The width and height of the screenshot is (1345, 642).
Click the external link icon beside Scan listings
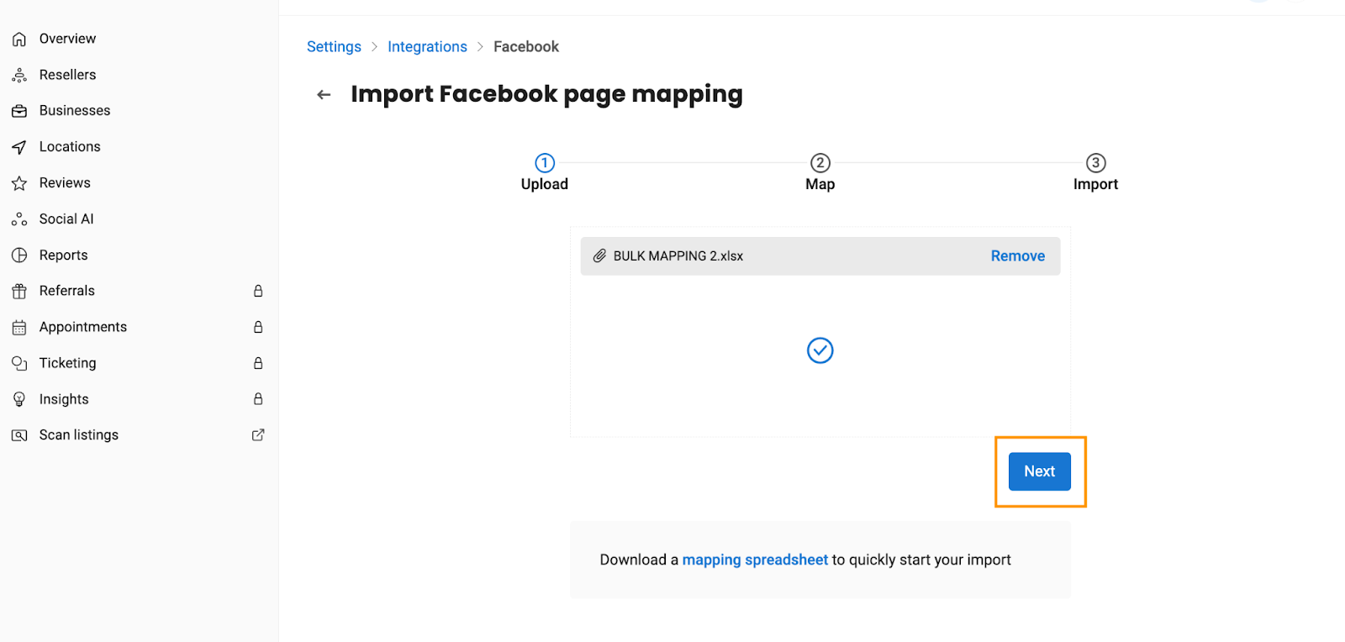pos(258,434)
